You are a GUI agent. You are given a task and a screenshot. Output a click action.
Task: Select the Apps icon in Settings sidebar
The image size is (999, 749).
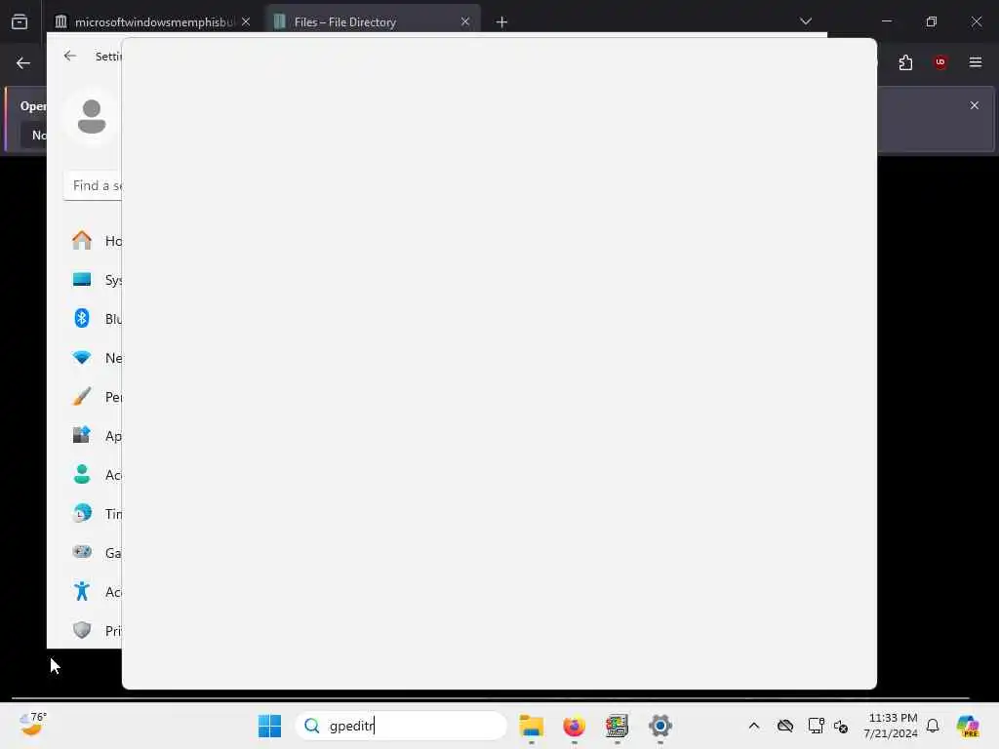[82, 435]
